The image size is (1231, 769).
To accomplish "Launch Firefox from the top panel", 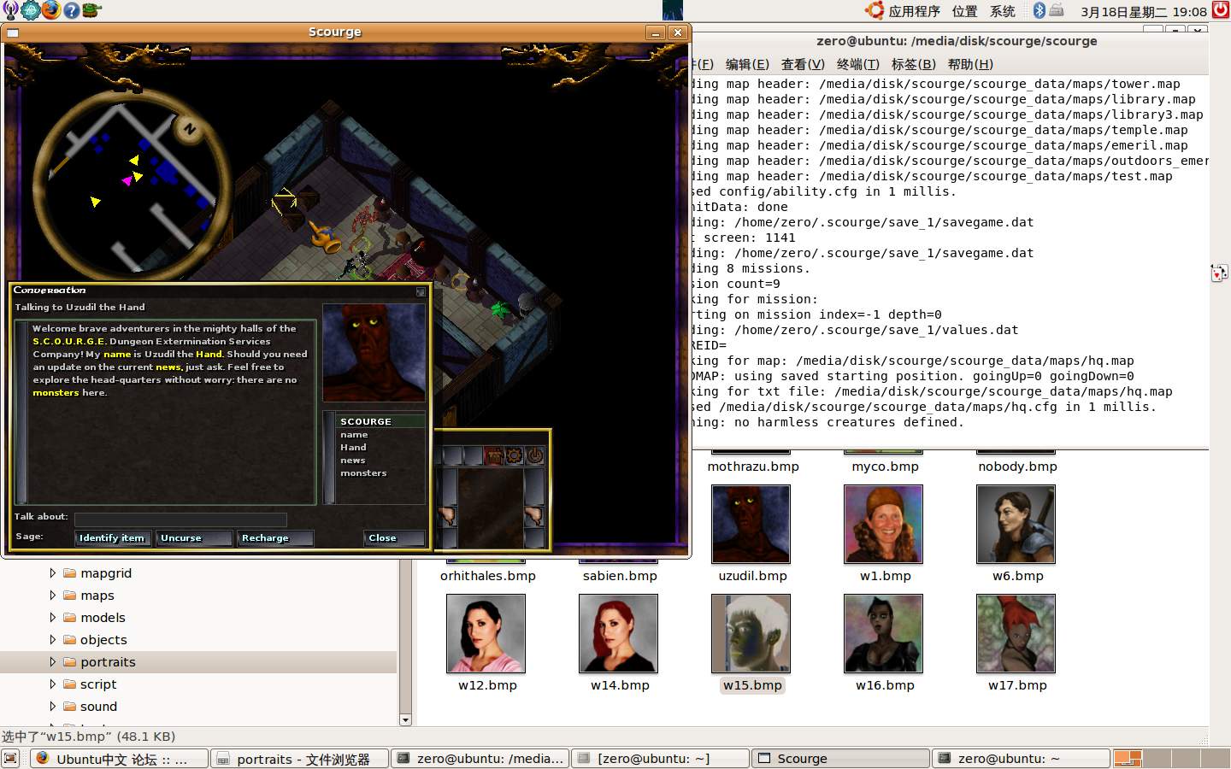I will point(51,10).
